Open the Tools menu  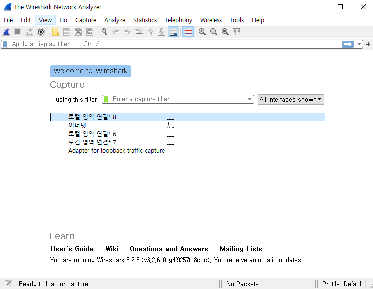coord(237,20)
